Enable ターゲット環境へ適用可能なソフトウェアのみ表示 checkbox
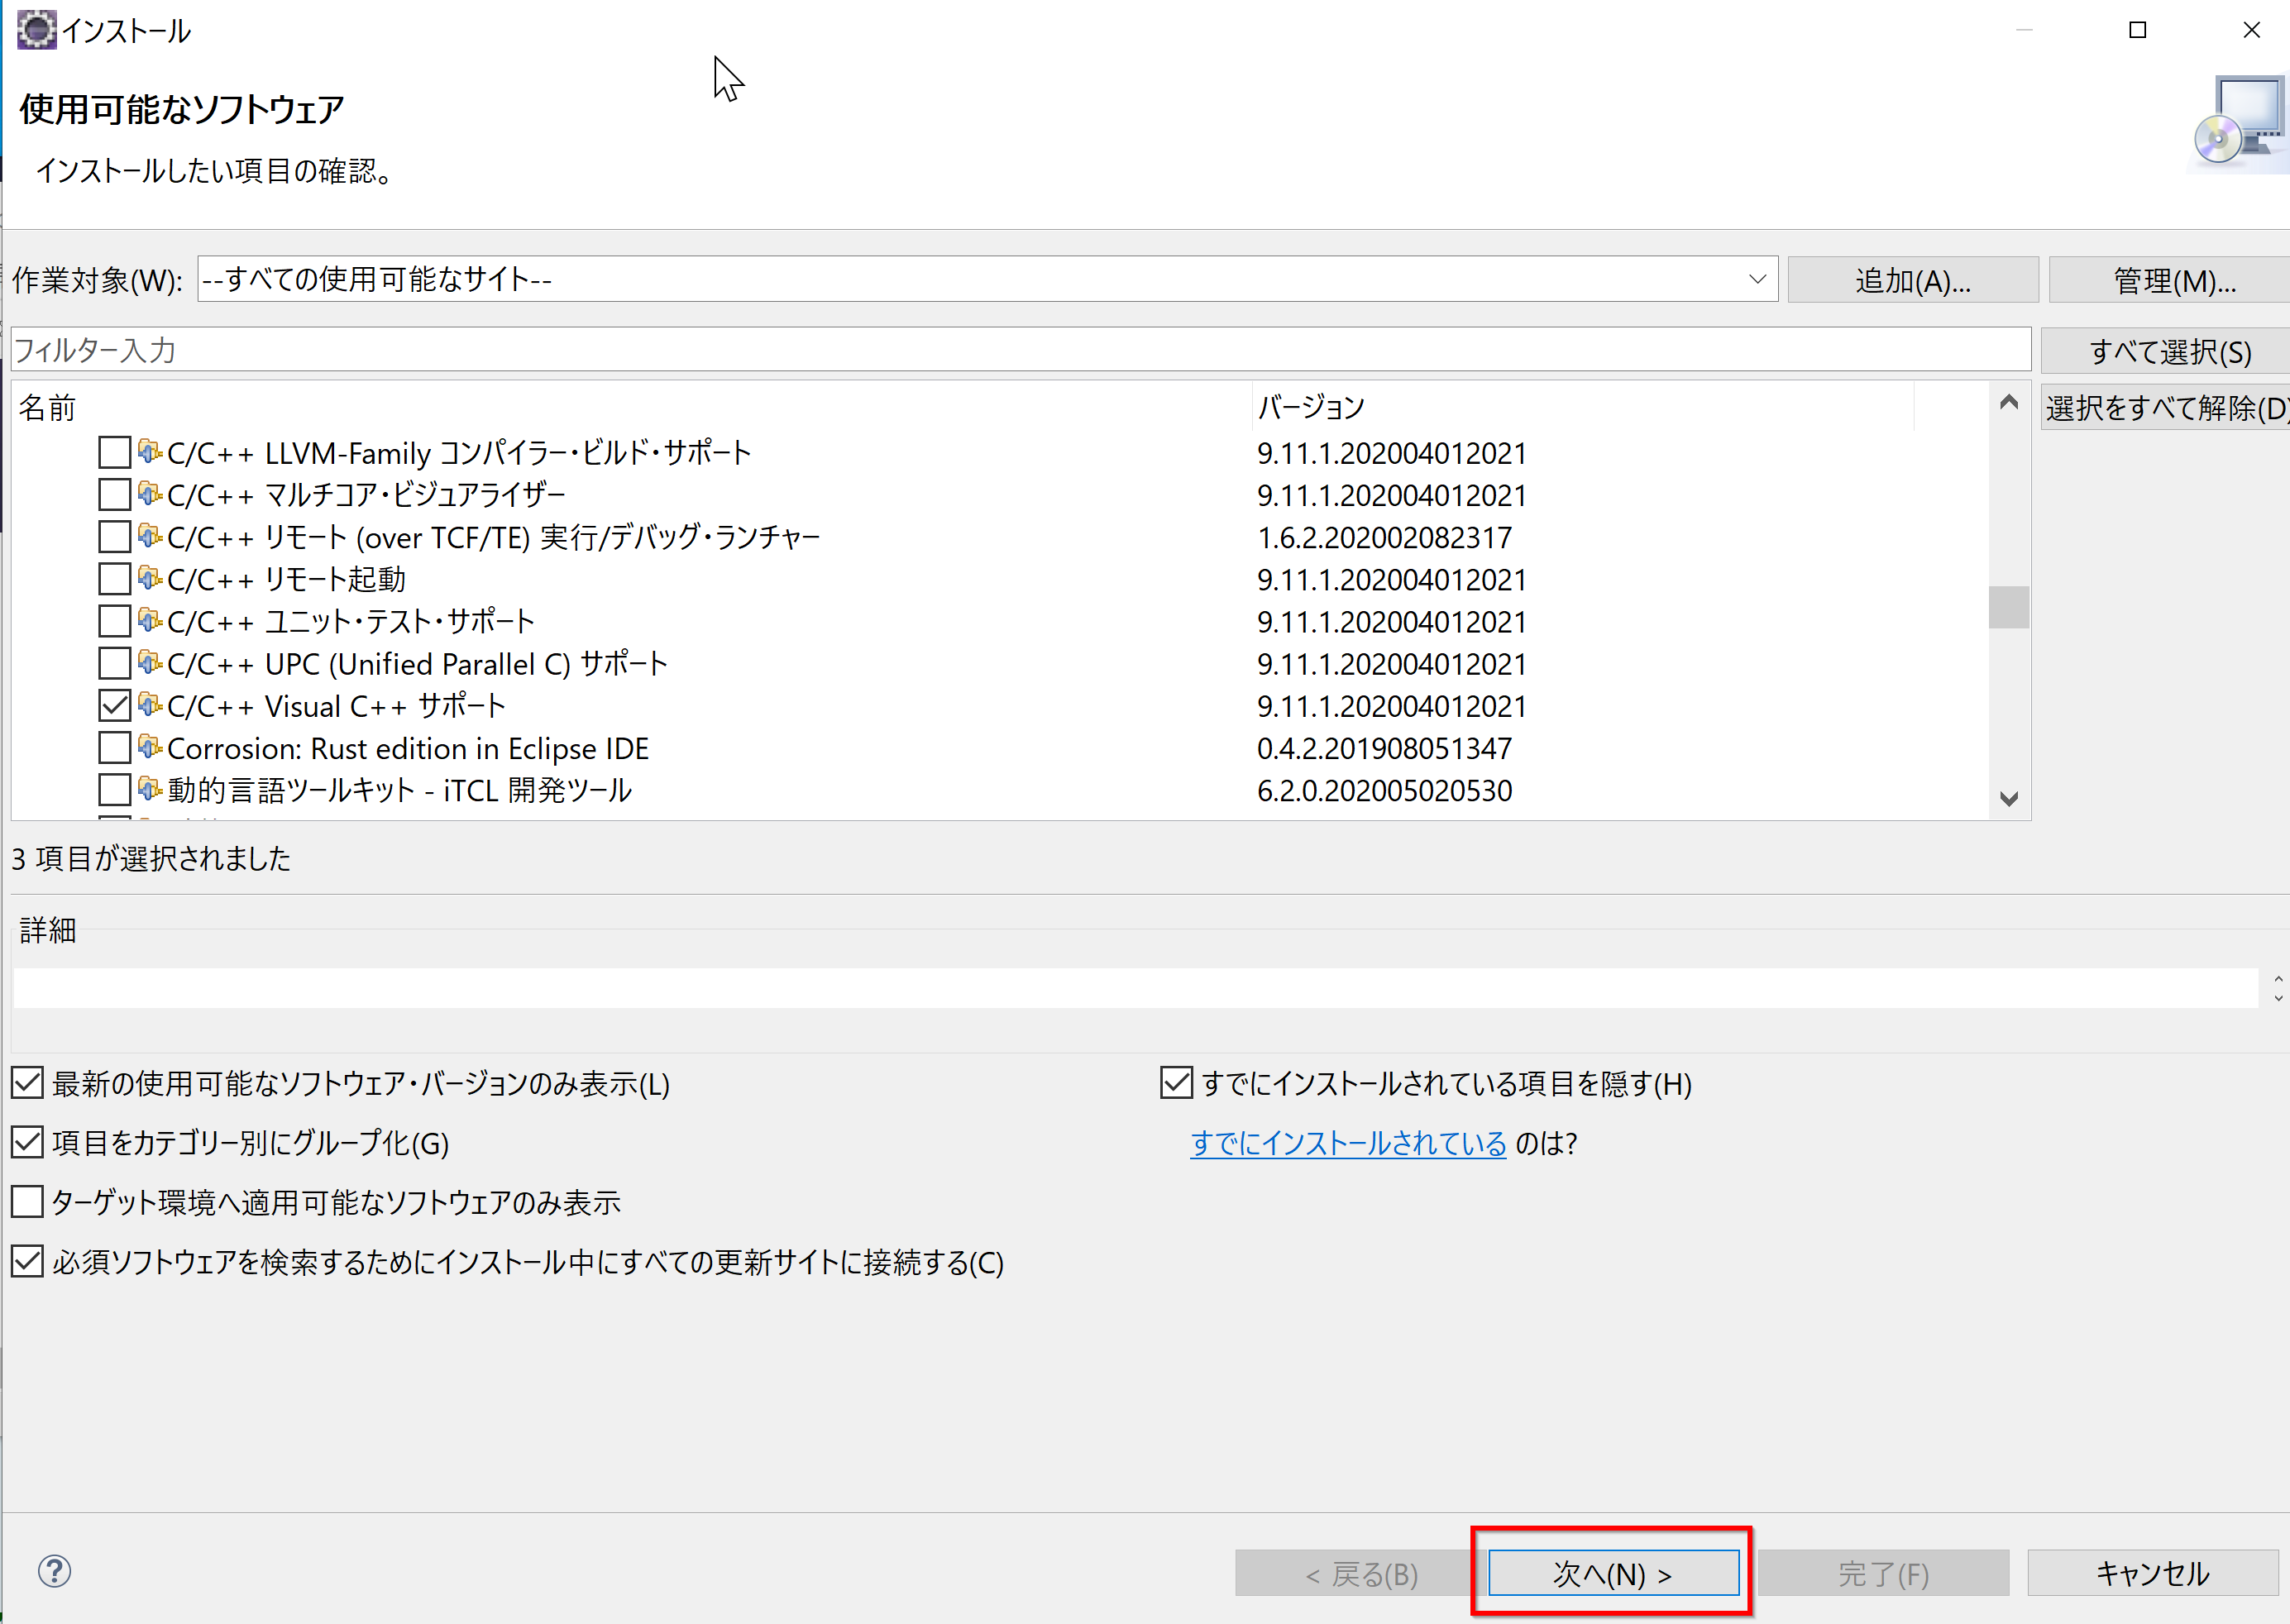The width and height of the screenshot is (2290, 1624). coord(27,1201)
